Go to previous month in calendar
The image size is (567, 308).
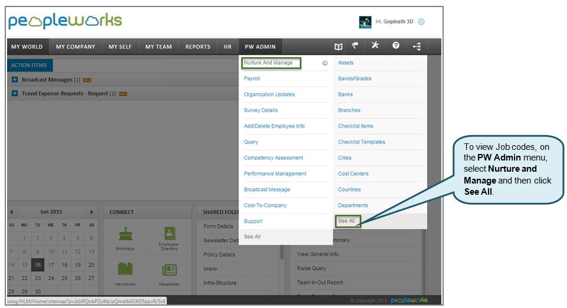click(12, 212)
